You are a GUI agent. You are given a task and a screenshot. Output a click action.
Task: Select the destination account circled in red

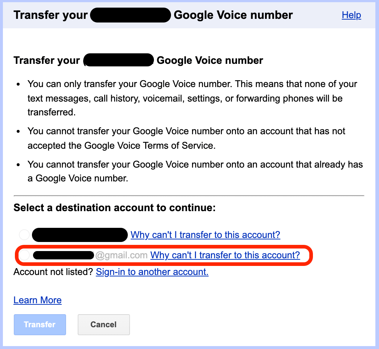point(24,255)
